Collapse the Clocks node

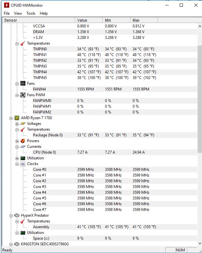[17, 164]
